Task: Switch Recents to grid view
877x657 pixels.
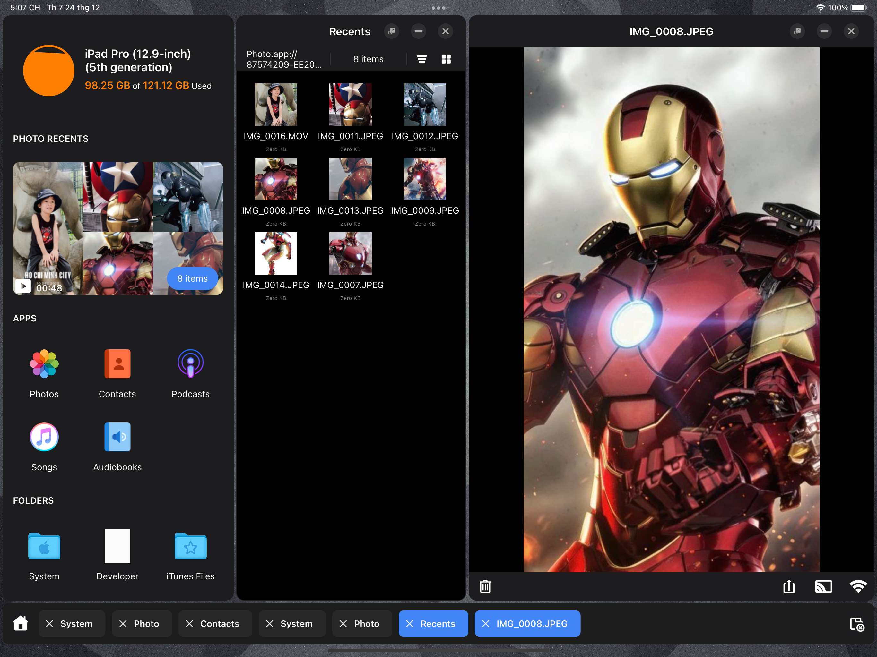Action: pos(446,59)
